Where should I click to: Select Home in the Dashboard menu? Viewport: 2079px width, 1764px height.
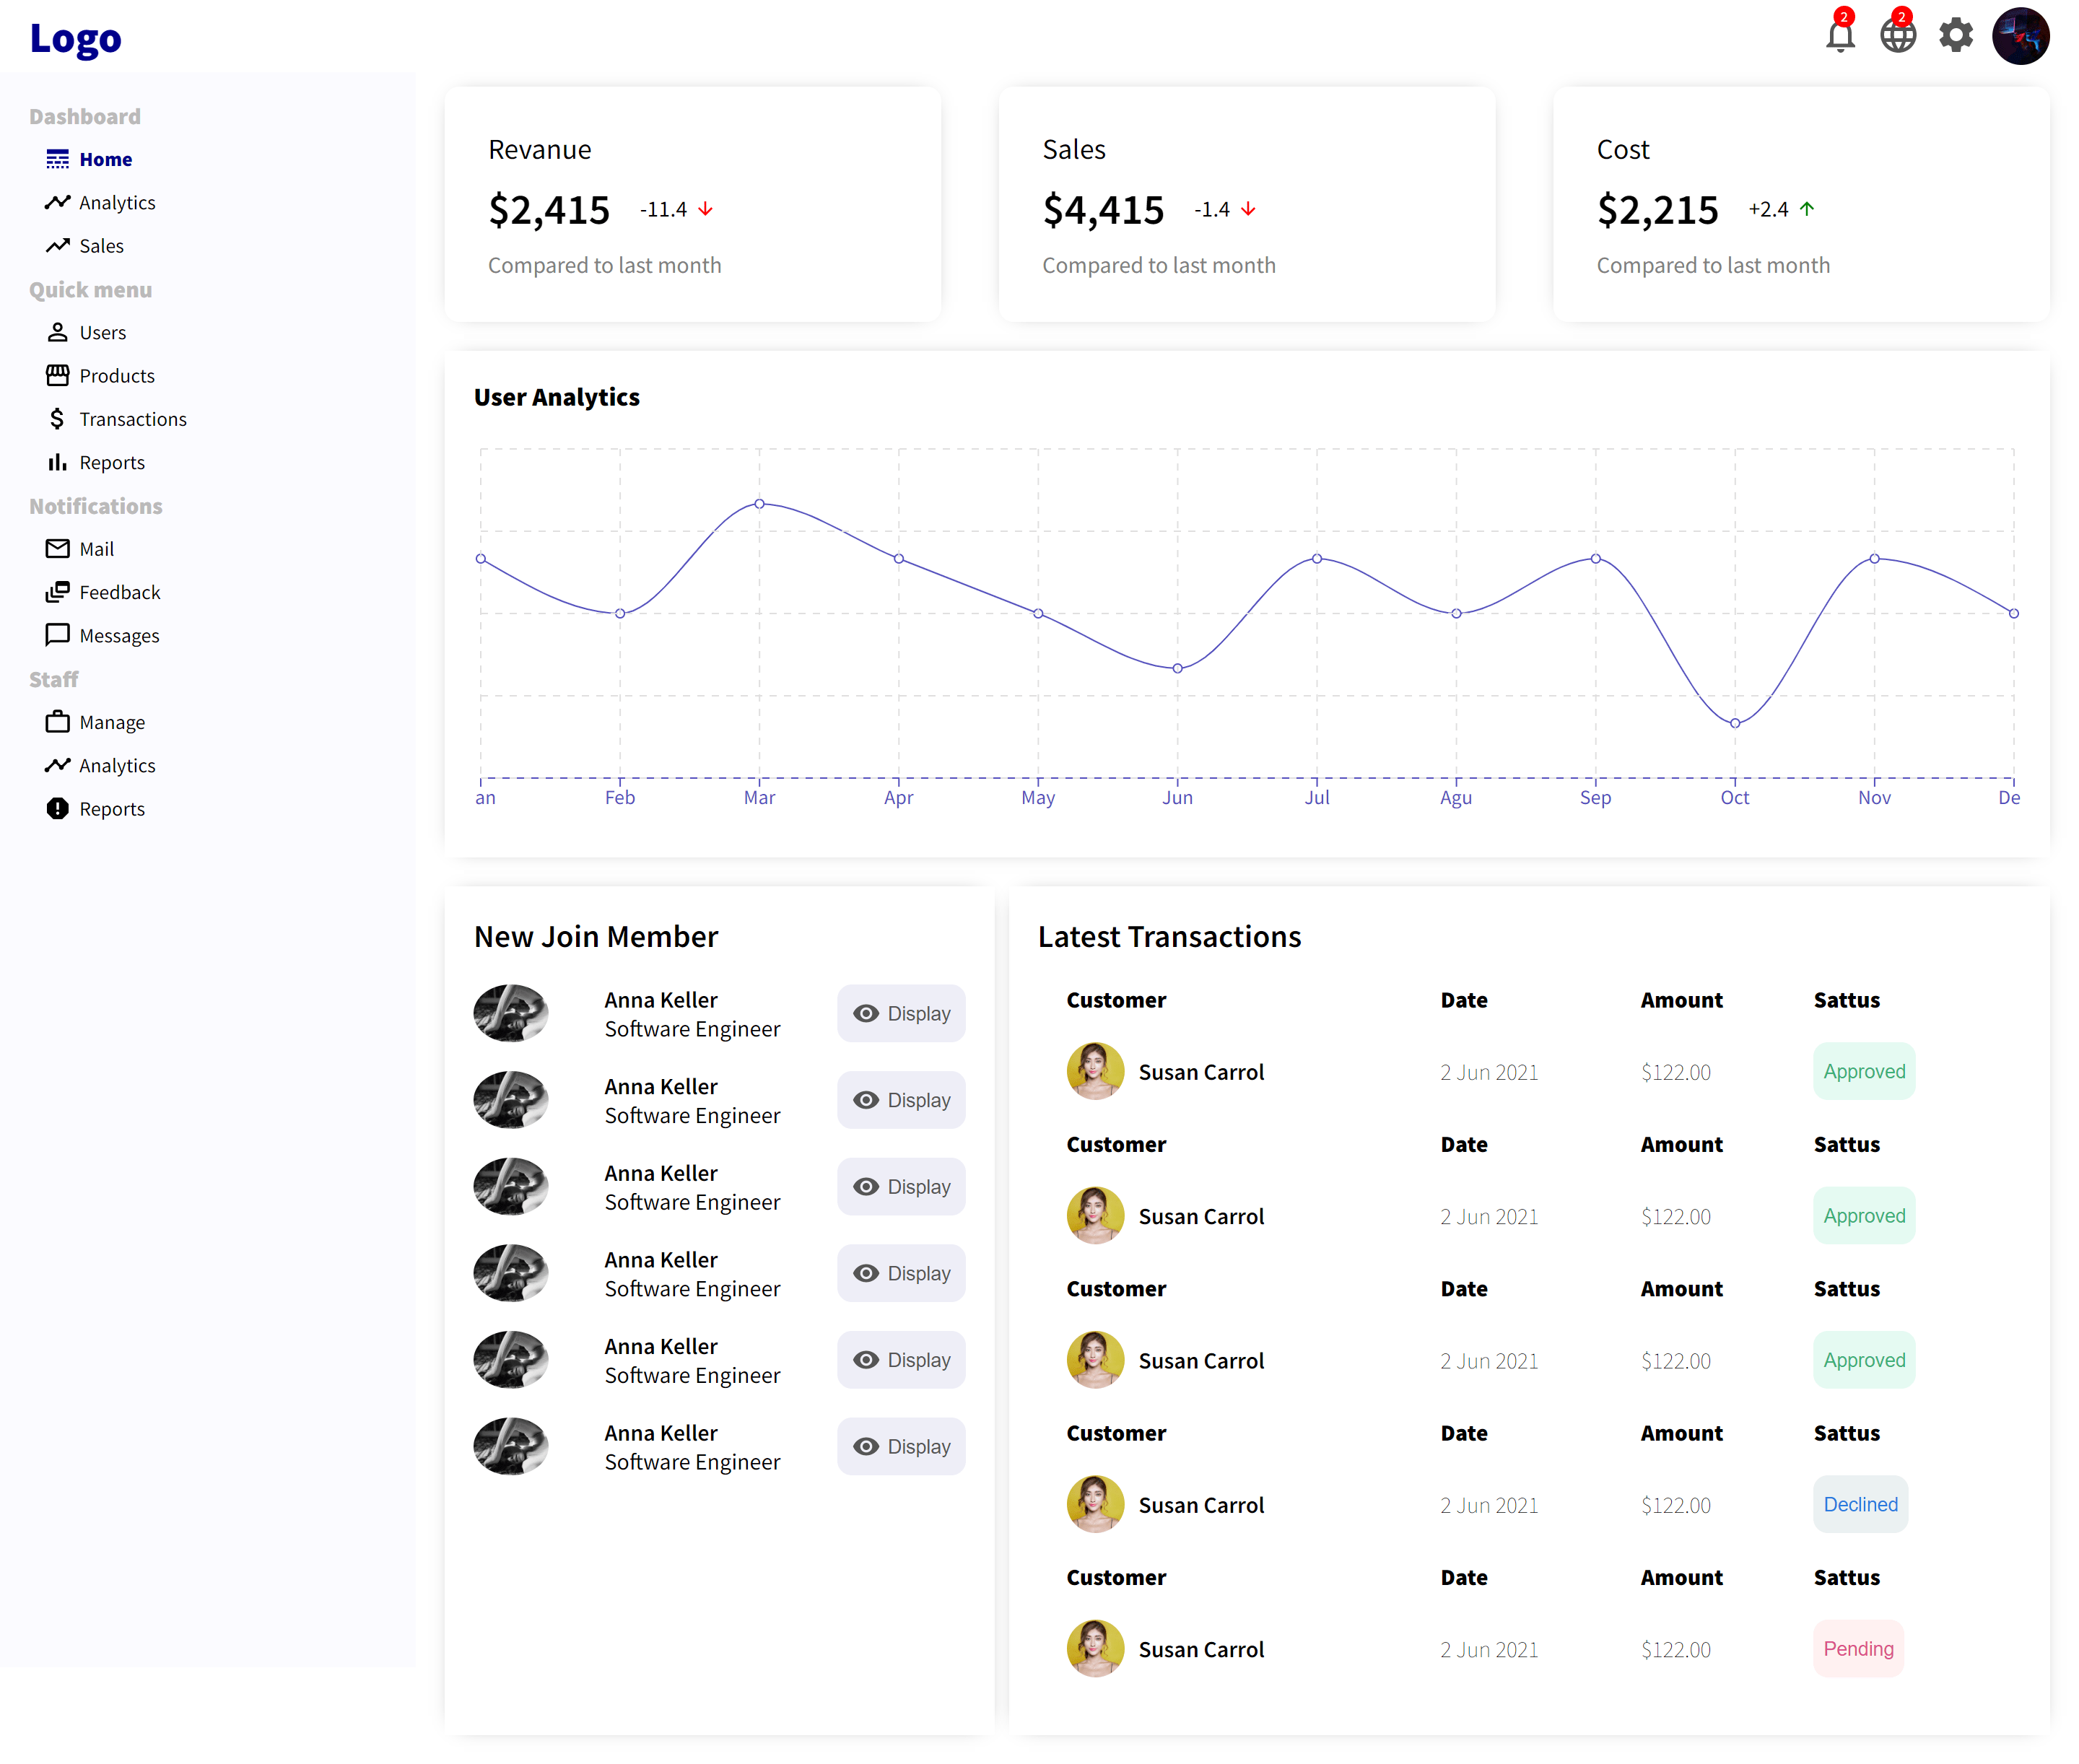pos(105,159)
